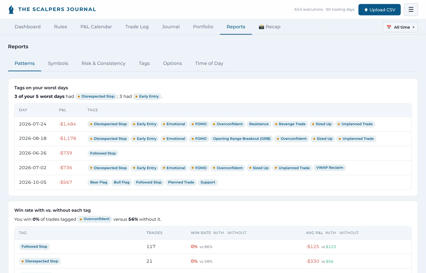Click Disrespected Stop tag in win rate table
The image size is (426, 273).
40,261
